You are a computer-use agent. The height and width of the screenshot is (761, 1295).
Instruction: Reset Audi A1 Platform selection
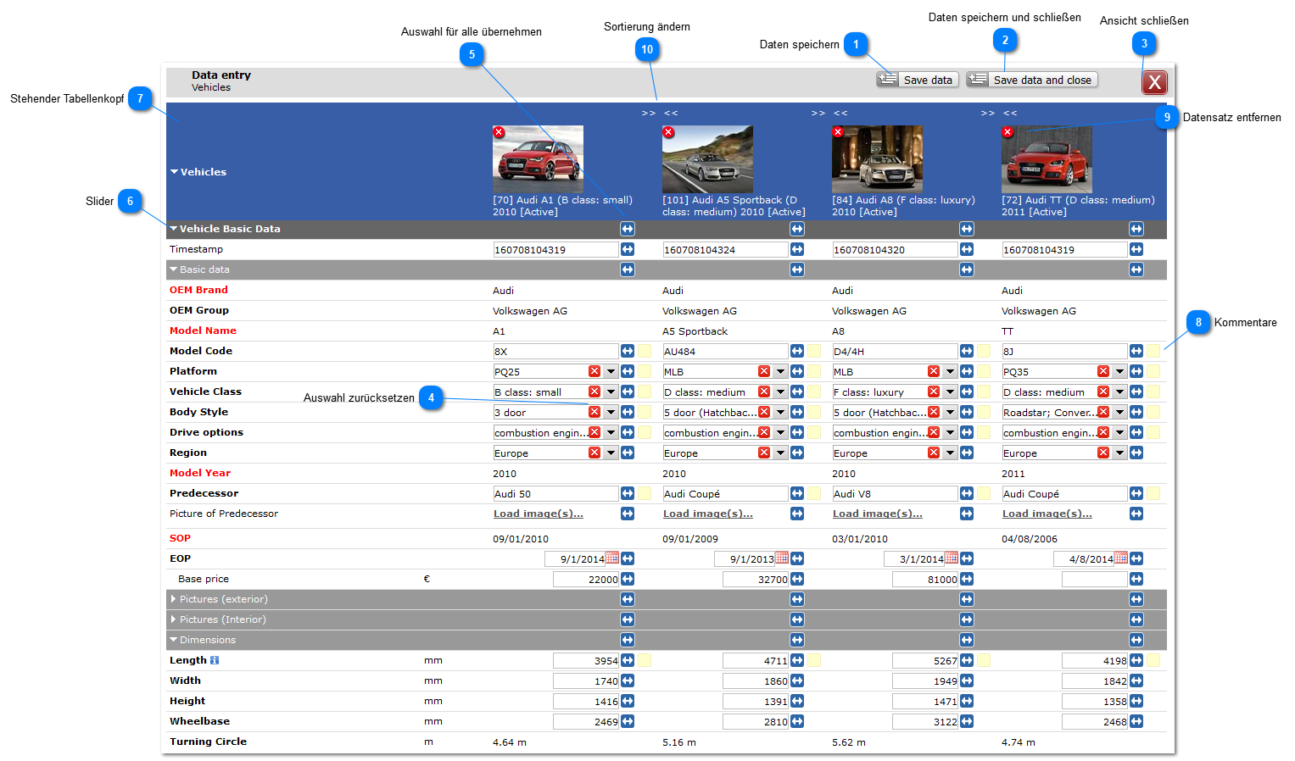point(594,371)
